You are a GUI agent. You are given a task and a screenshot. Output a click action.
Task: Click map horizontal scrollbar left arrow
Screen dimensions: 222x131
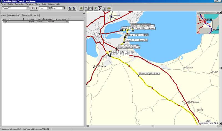[87, 126]
